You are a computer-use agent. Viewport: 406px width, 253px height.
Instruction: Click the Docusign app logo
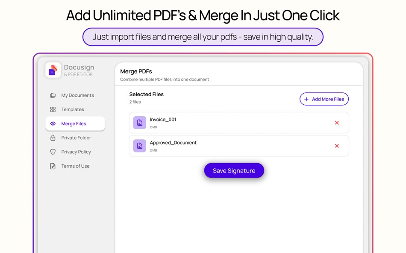click(53, 69)
